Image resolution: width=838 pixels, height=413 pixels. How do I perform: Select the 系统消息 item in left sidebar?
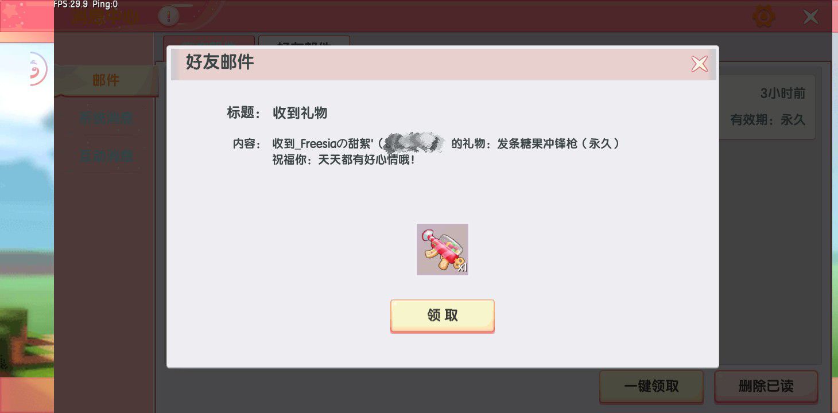coord(106,118)
